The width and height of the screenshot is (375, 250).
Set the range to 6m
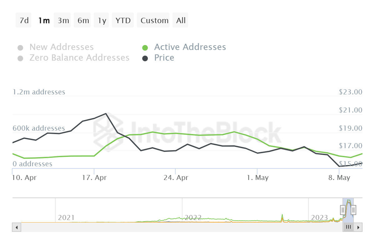click(83, 21)
